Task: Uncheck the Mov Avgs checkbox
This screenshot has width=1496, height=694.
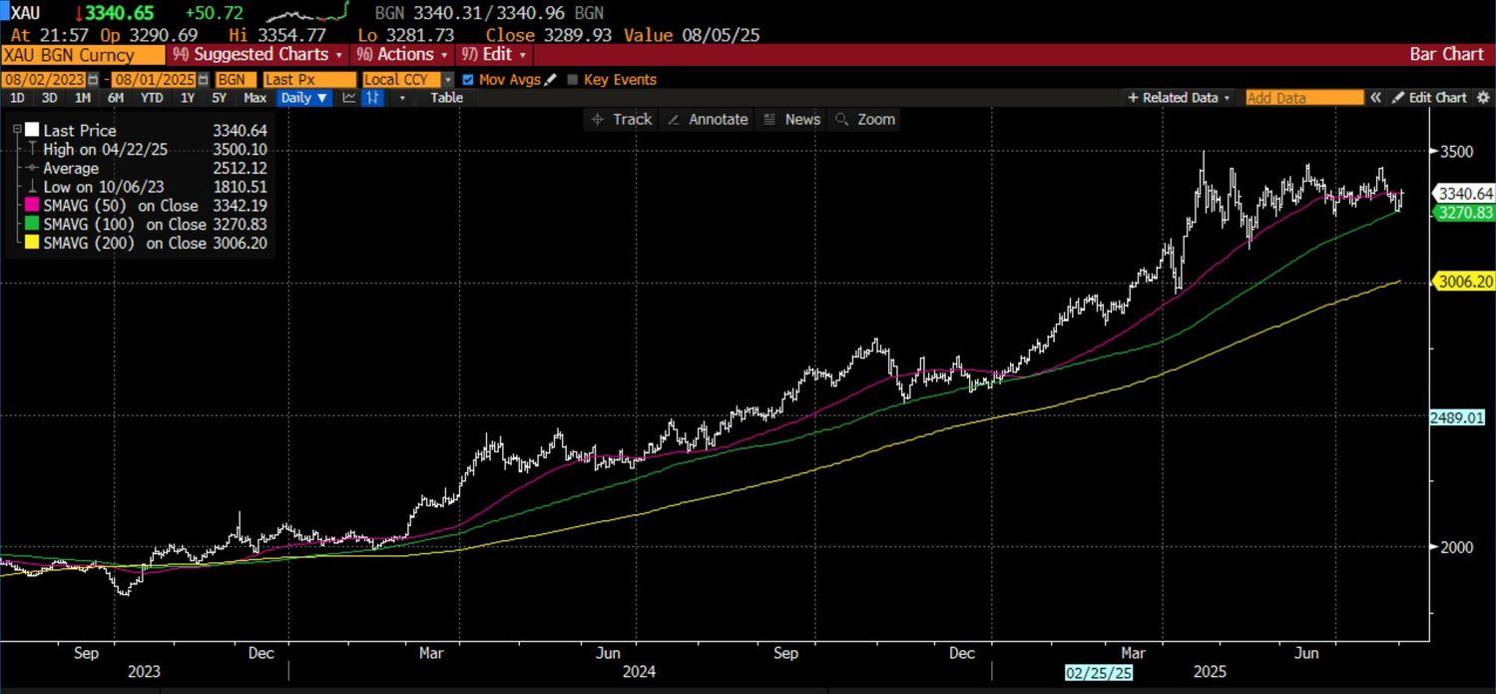Action: [468, 80]
